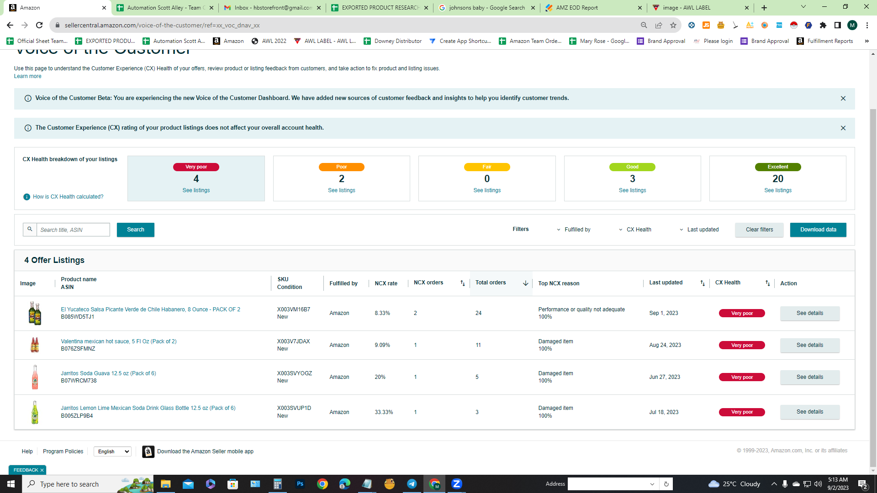Open the Windows notification center

click(x=863, y=484)
